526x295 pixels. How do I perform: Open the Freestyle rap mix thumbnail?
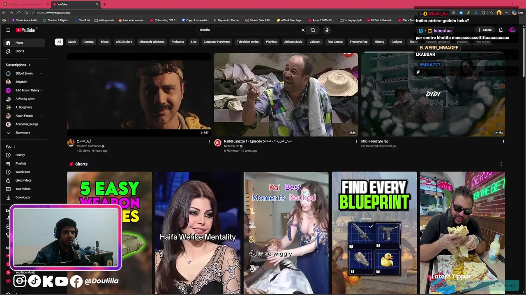click(x=433, y=95)
